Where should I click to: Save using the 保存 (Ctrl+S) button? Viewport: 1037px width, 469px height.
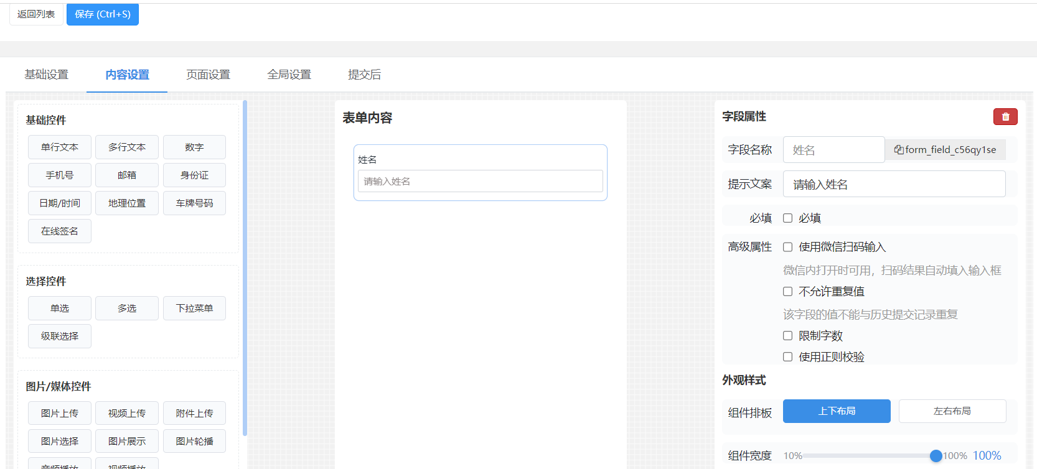[103, 14]
